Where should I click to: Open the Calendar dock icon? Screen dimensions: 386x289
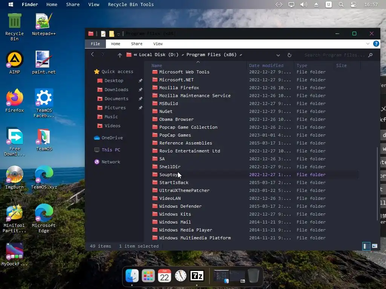tap(164, 276)
